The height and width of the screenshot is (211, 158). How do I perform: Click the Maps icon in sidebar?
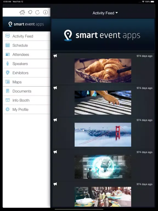pos(7,82)
